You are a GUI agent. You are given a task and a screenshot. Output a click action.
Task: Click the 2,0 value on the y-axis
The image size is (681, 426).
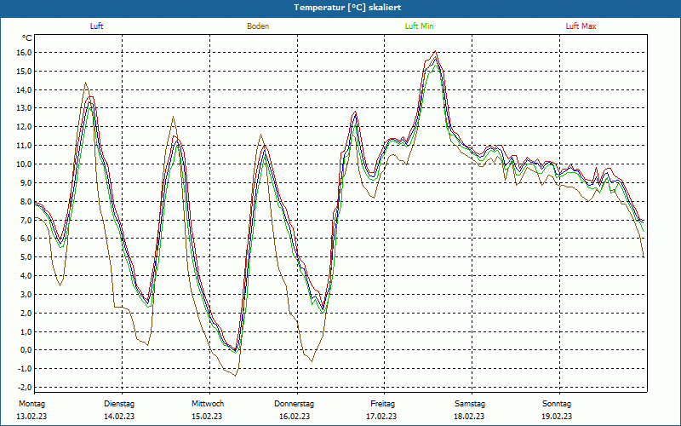click(x=26, y=314)
